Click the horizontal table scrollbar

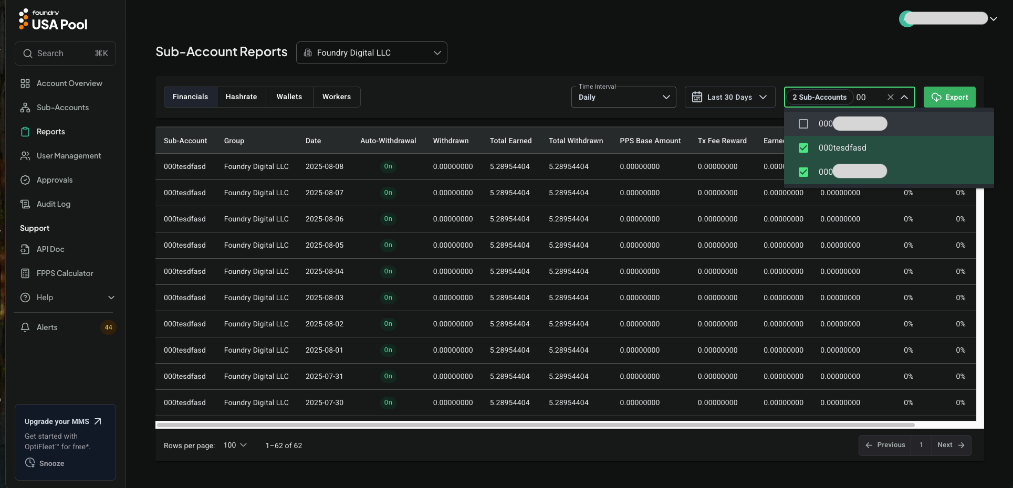[536, 425]
